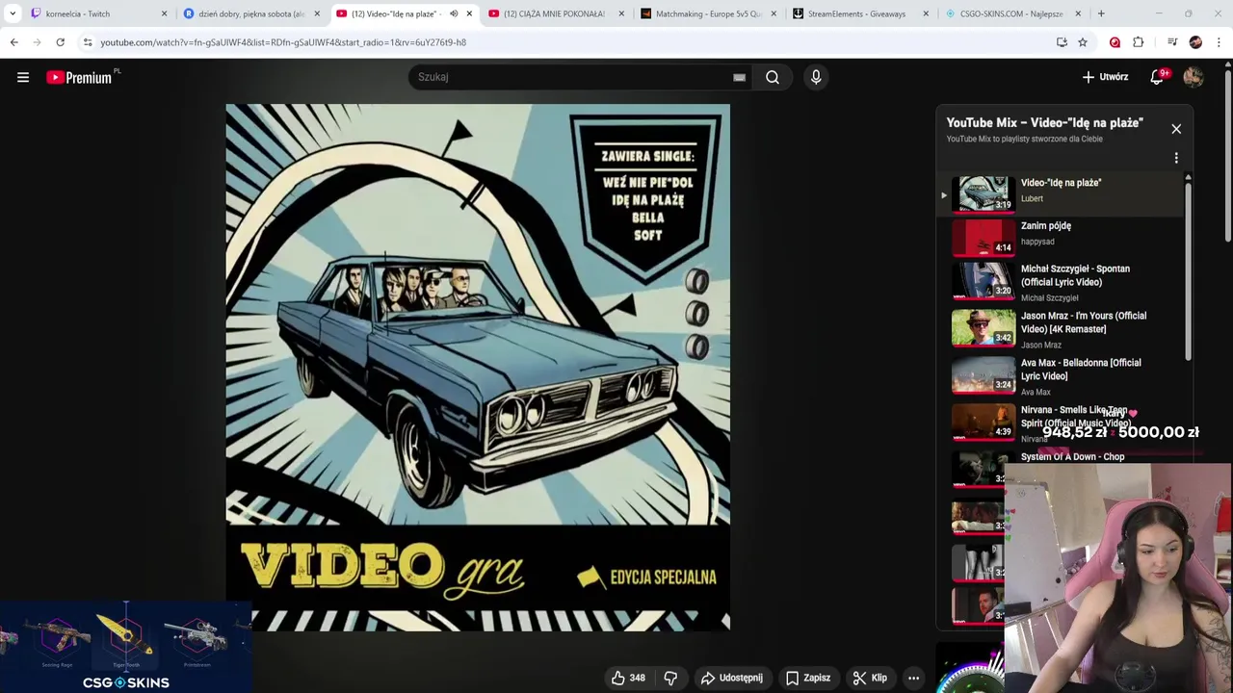Play Nirvana - Smells Like Teen Spirit
Image resolution: width=1233 pixels, height=693 pixels.
(1060, 423)
